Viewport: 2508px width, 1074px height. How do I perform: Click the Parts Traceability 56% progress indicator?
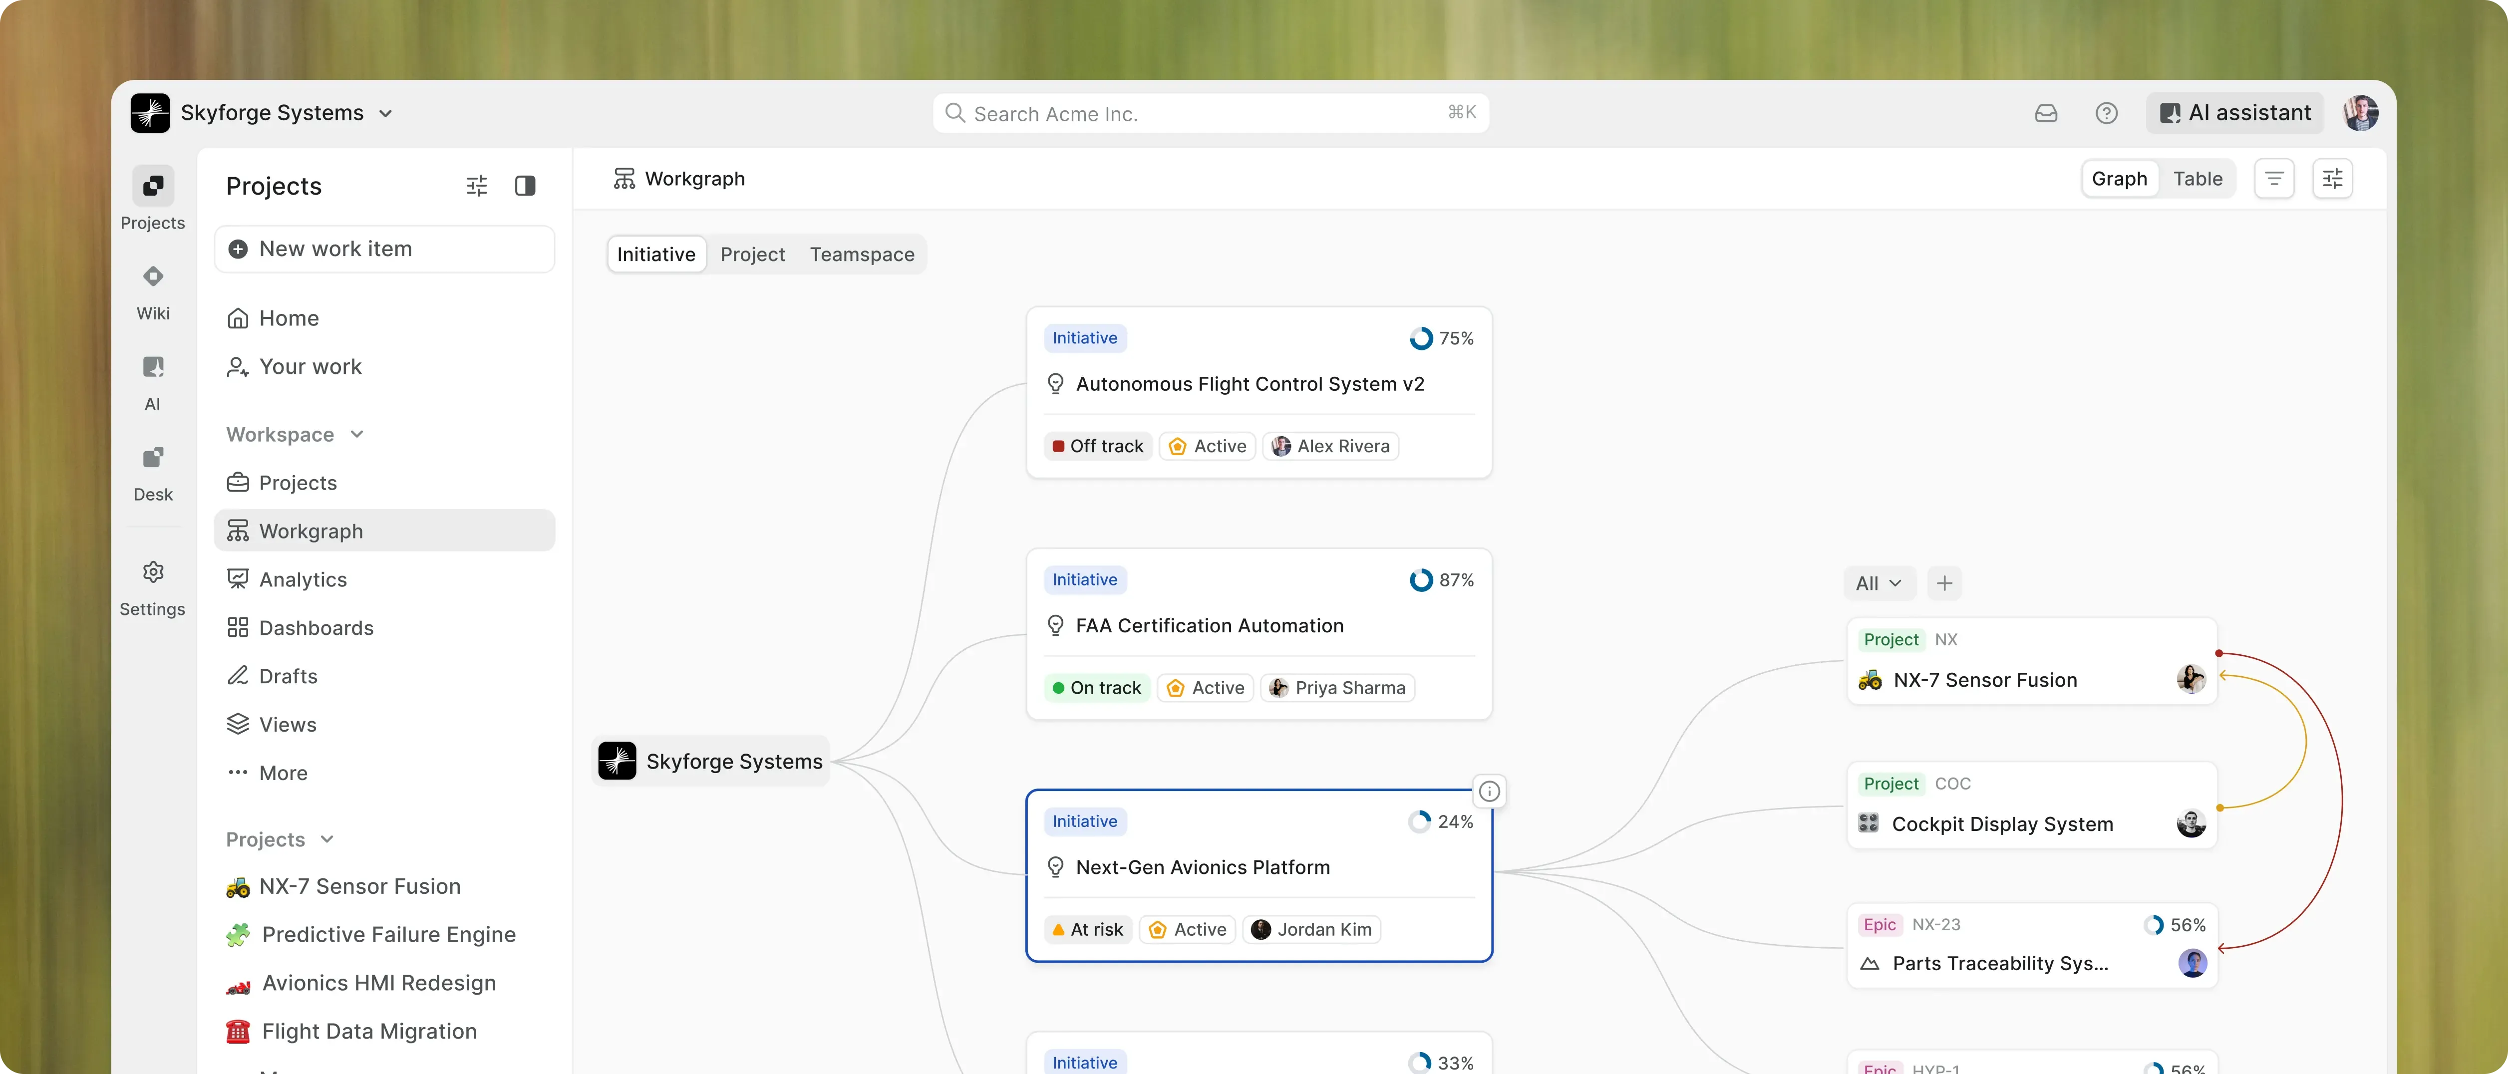pyautogui.click(x=2174, y=925)
